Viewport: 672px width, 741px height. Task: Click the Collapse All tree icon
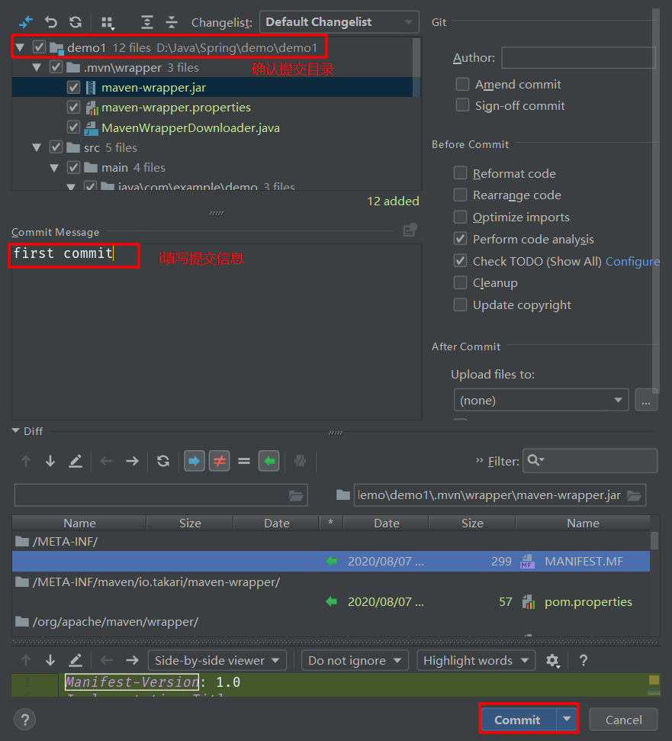pyautogui.click(x=172, y=21)
